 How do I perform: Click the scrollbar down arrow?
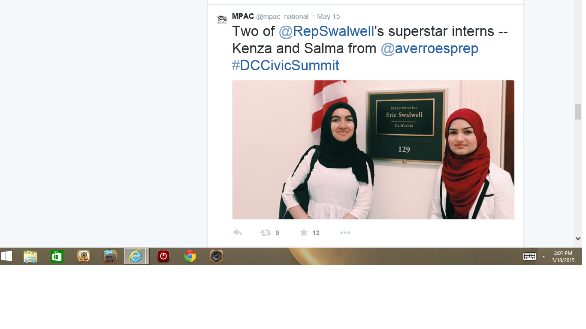[578, 238]
